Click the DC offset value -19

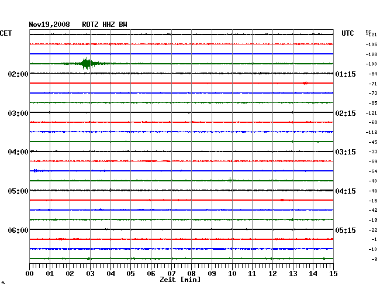tap(373, 220)
